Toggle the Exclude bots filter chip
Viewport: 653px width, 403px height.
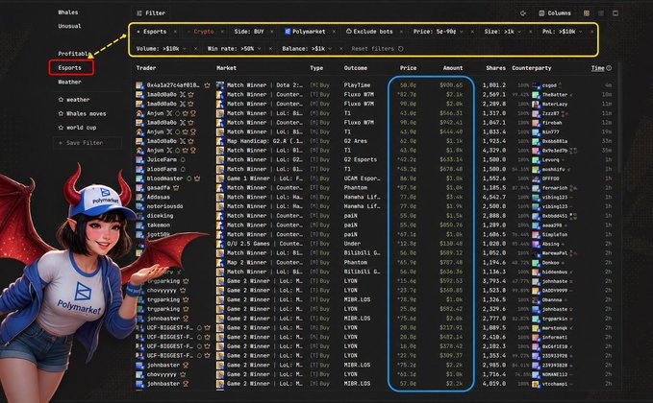[369, 32]
